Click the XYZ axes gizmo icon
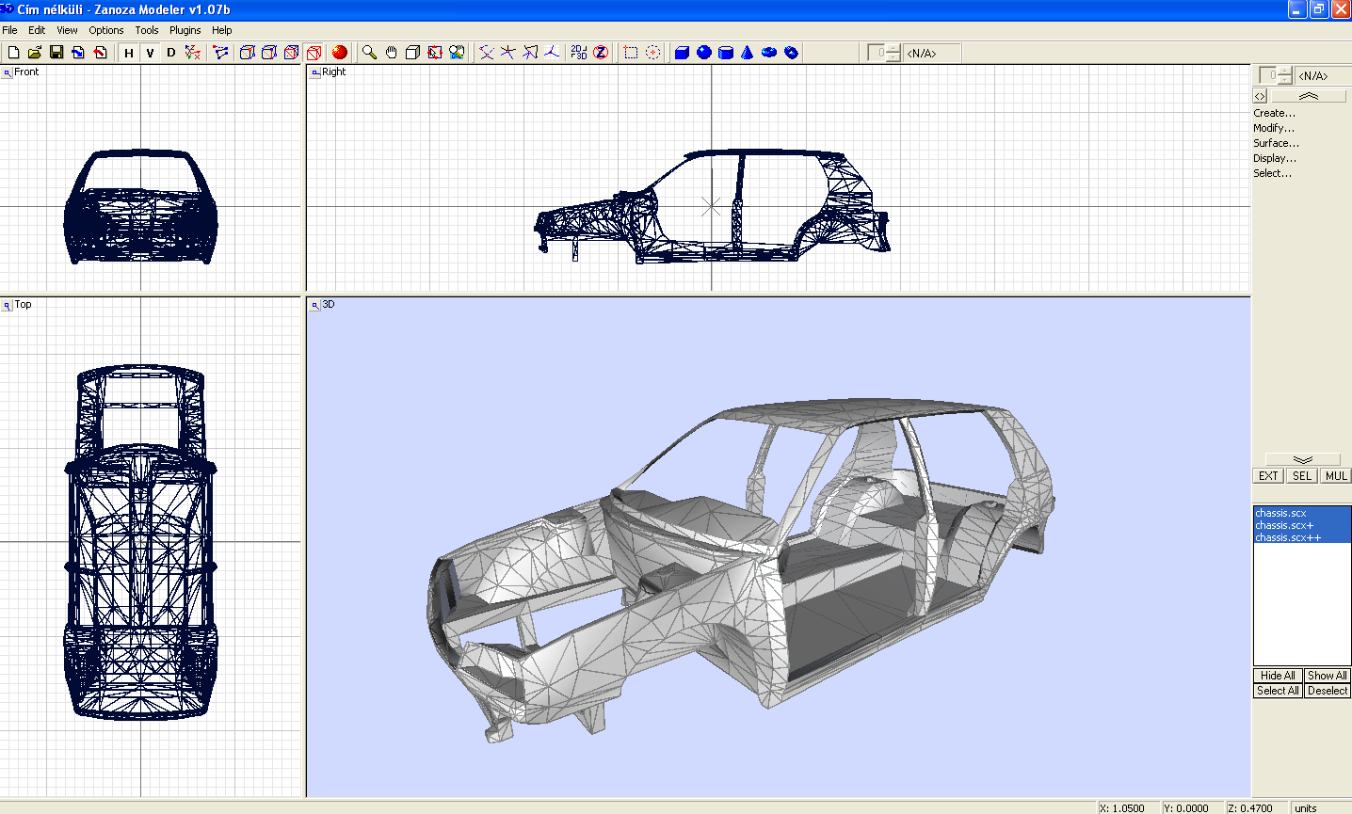 [193, 53]
